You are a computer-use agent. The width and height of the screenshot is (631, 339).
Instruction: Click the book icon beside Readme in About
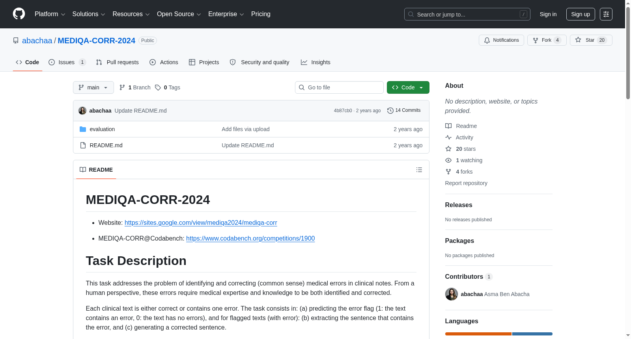tap(448, 126)
